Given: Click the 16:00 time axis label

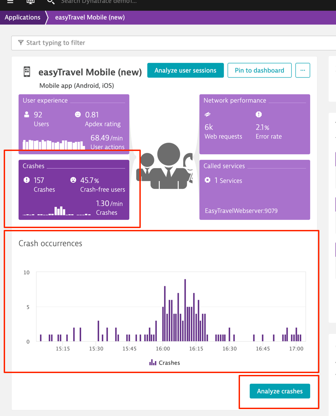Looking at the screenshot, I should (163, 349).
